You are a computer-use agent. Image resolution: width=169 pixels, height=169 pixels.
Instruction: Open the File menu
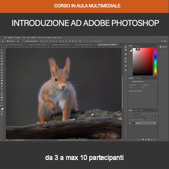pyautogui.click(x=5, y=37)
